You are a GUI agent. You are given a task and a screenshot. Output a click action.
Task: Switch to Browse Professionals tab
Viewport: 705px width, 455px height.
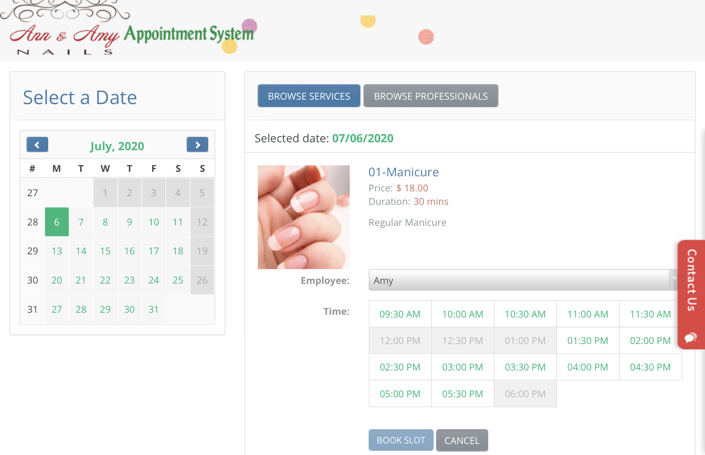coord(431,96)
